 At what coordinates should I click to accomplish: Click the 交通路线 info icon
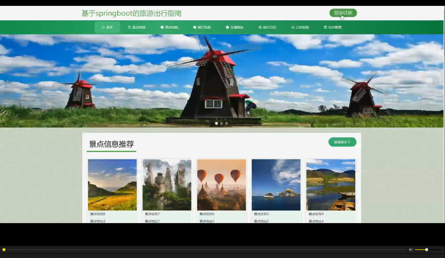227,27
